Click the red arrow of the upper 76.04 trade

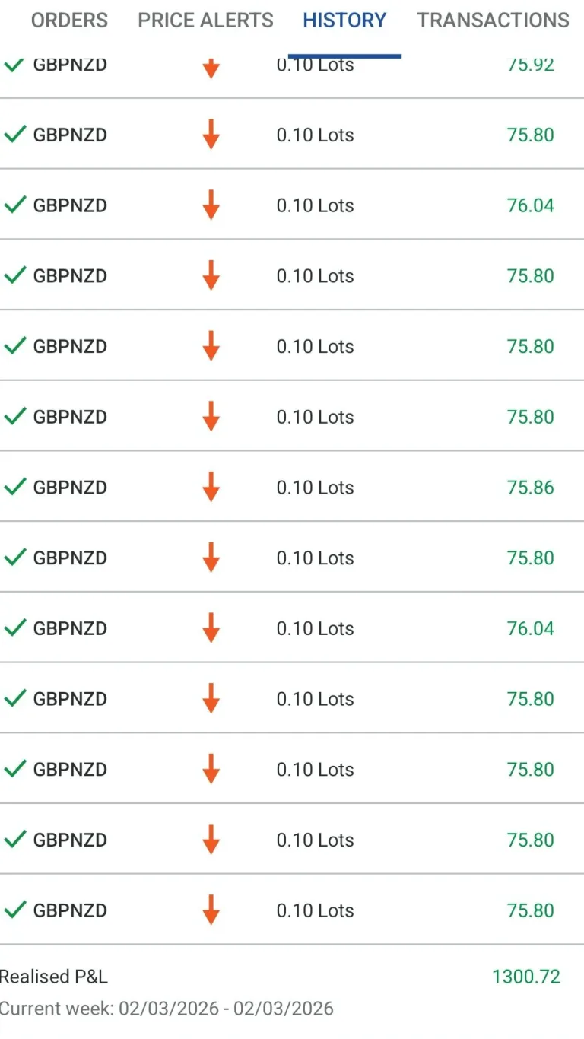pyautogui.click(x=211, y=205)
